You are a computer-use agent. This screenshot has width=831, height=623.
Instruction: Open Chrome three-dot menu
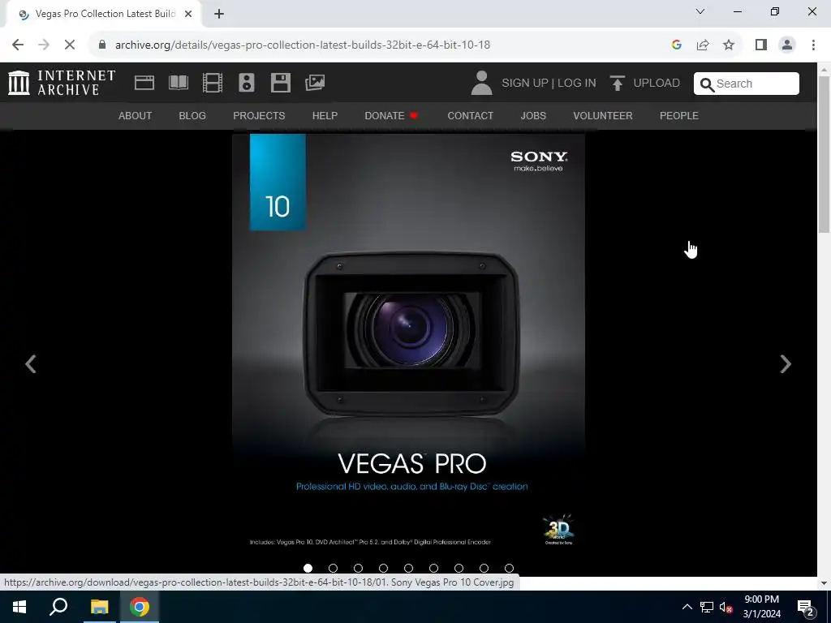(813, 45)
